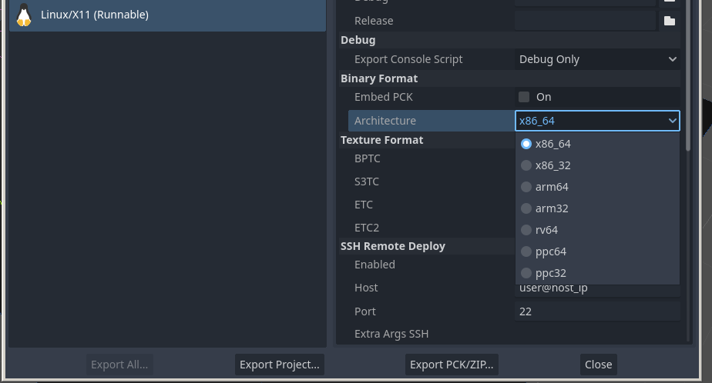
Task: Select arm64 architecture radio option
Action: [x=526, y=187]
